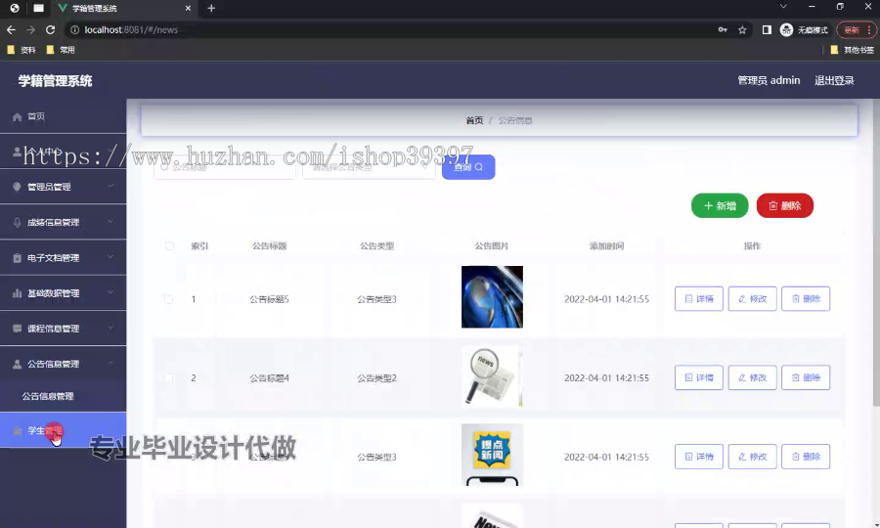This screenshot has width=880, height=528.
Task: Open the 常用 bookmarks folder
Action: (x=61, y=50)
